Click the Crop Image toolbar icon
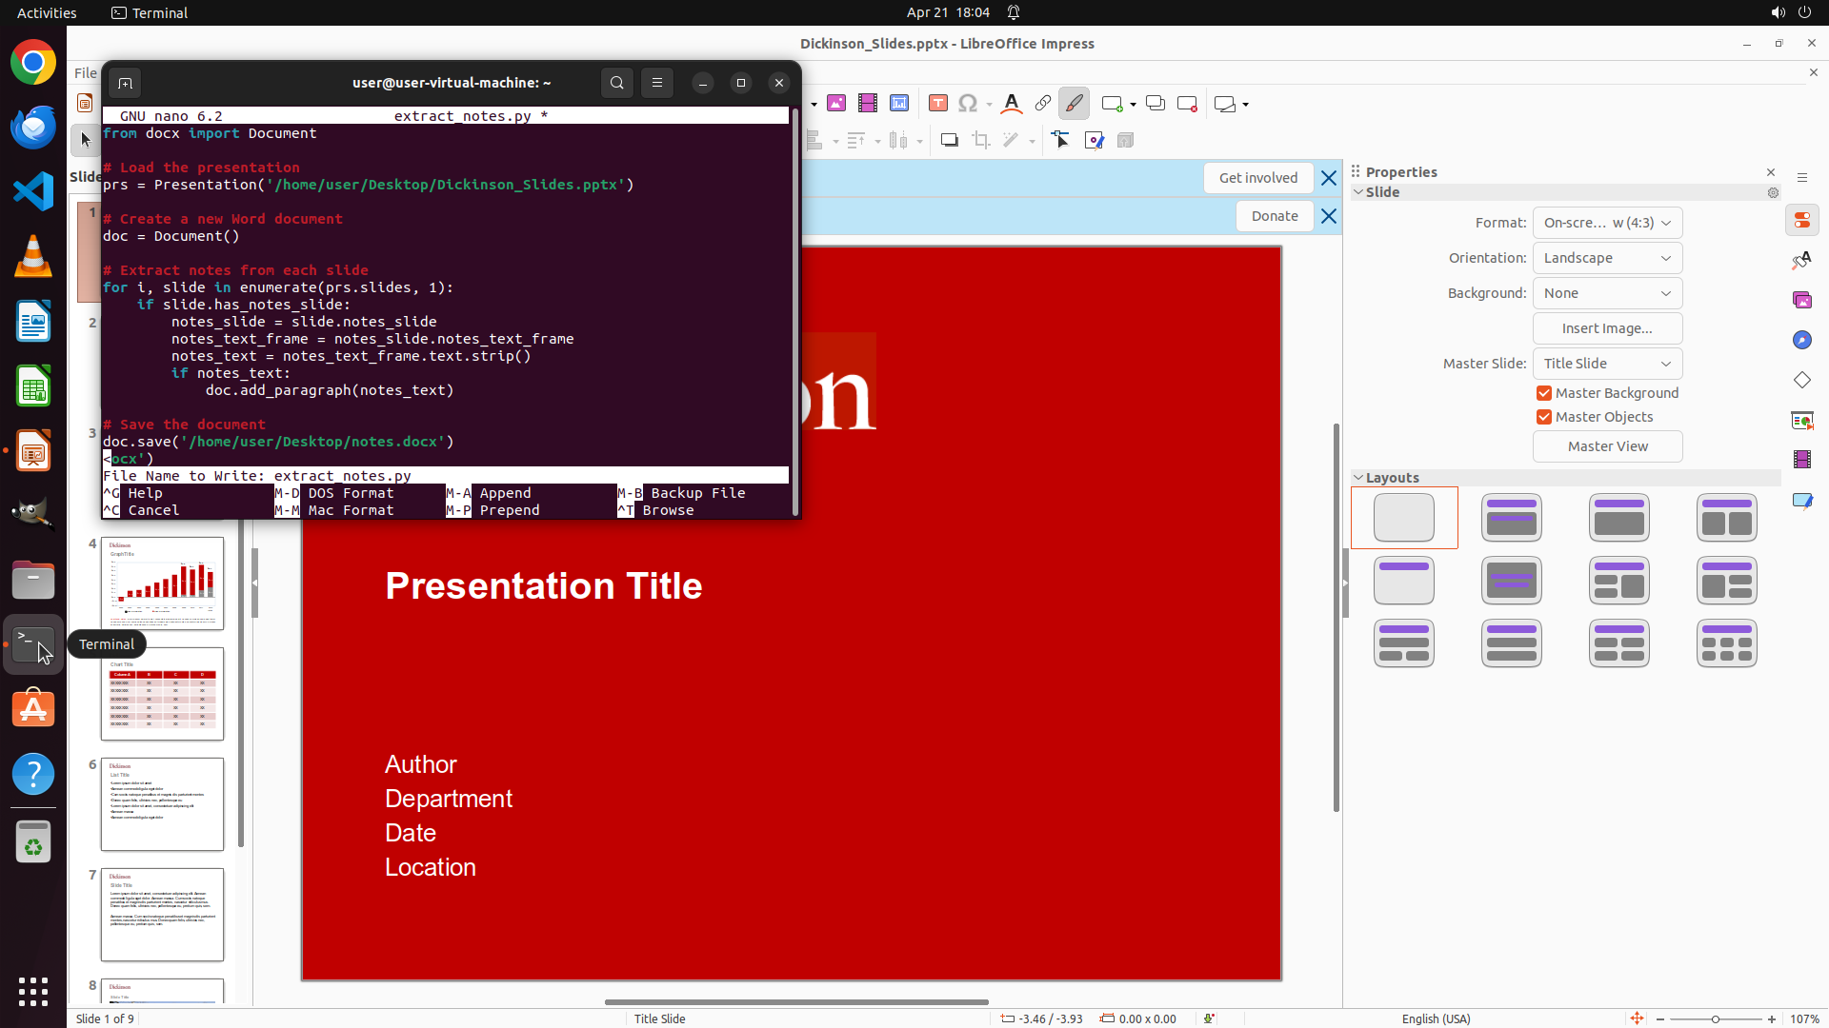Image resolution: width=1829 pixels, height=1028 pixels. pos(981,141)
